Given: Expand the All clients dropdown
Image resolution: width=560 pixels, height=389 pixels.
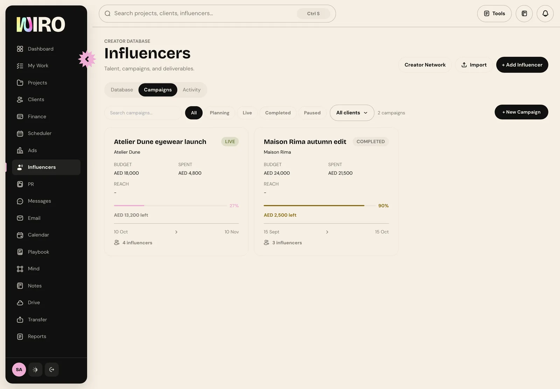Looking at the screenshot, I should pos(352,113).
